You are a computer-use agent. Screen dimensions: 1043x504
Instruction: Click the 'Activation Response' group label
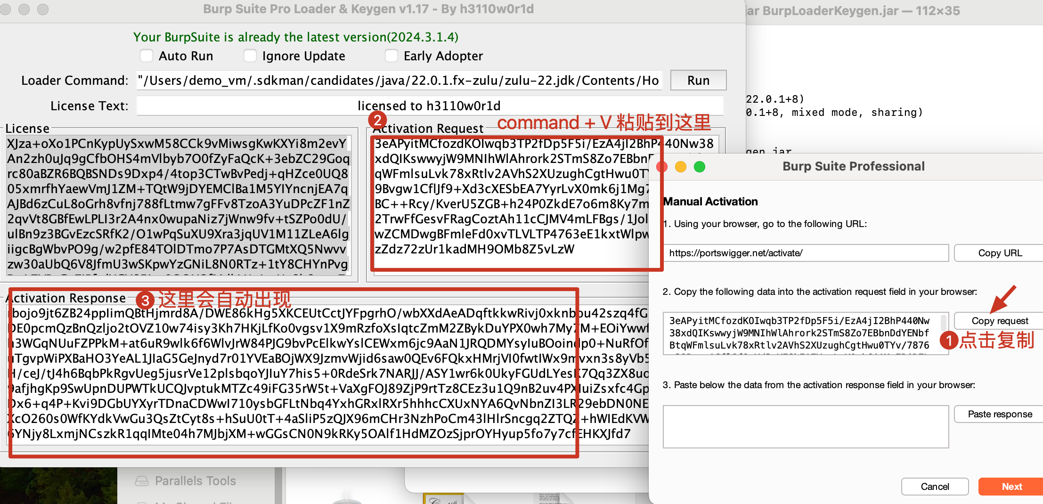[x=67, y=298]
